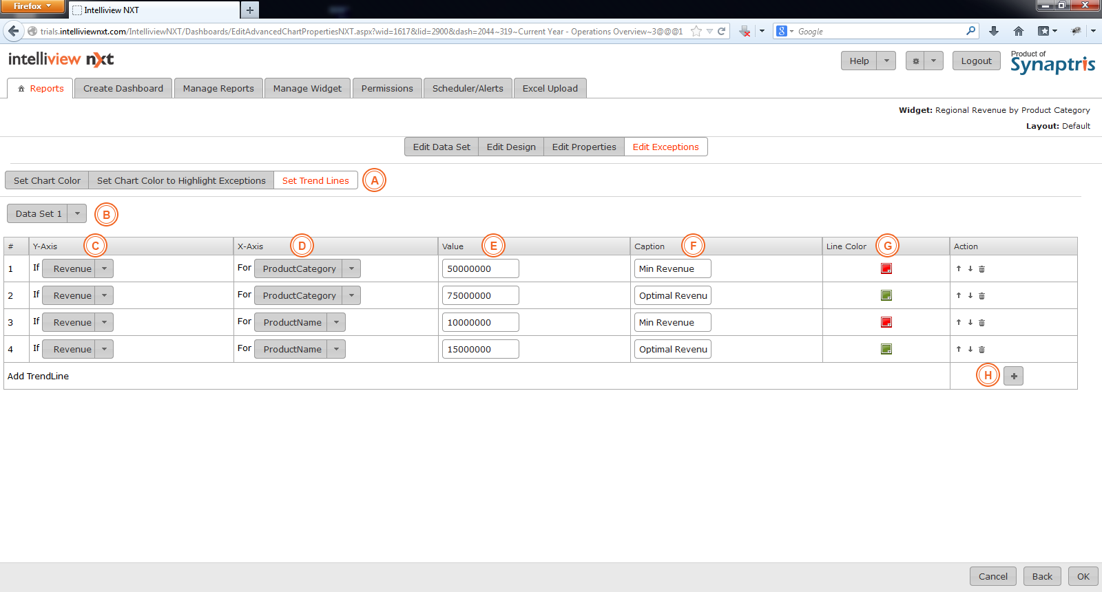Open row 3 ProductName X-Axis dropdown

point(336,322)
